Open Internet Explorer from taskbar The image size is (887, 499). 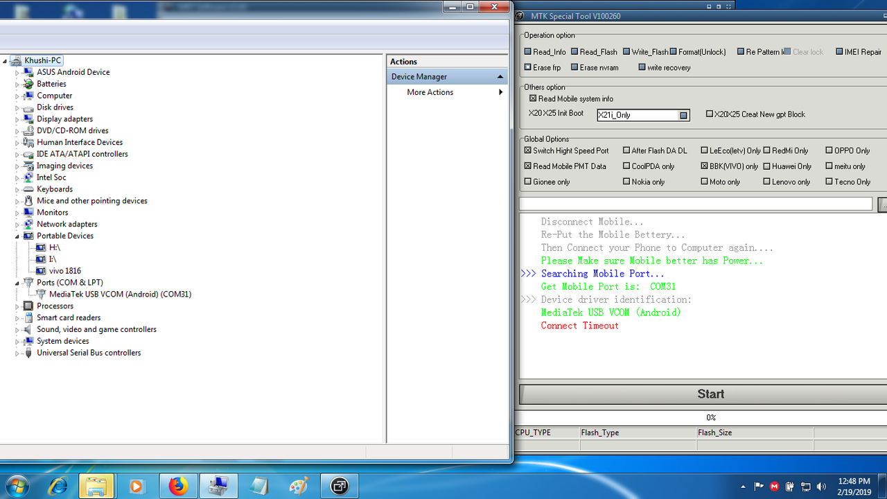coord(58,487)
